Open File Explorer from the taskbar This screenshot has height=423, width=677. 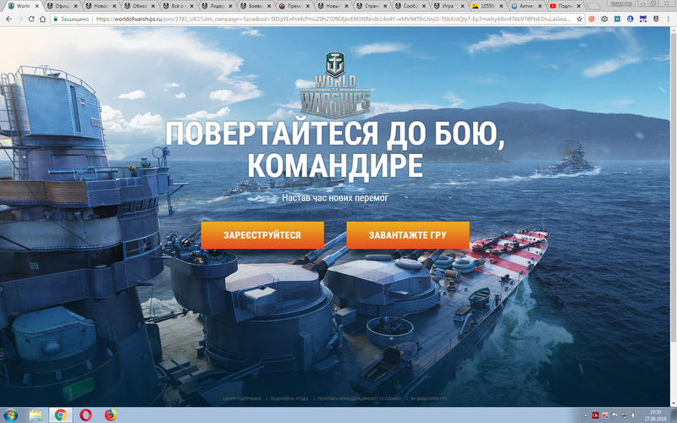[36, 415]
